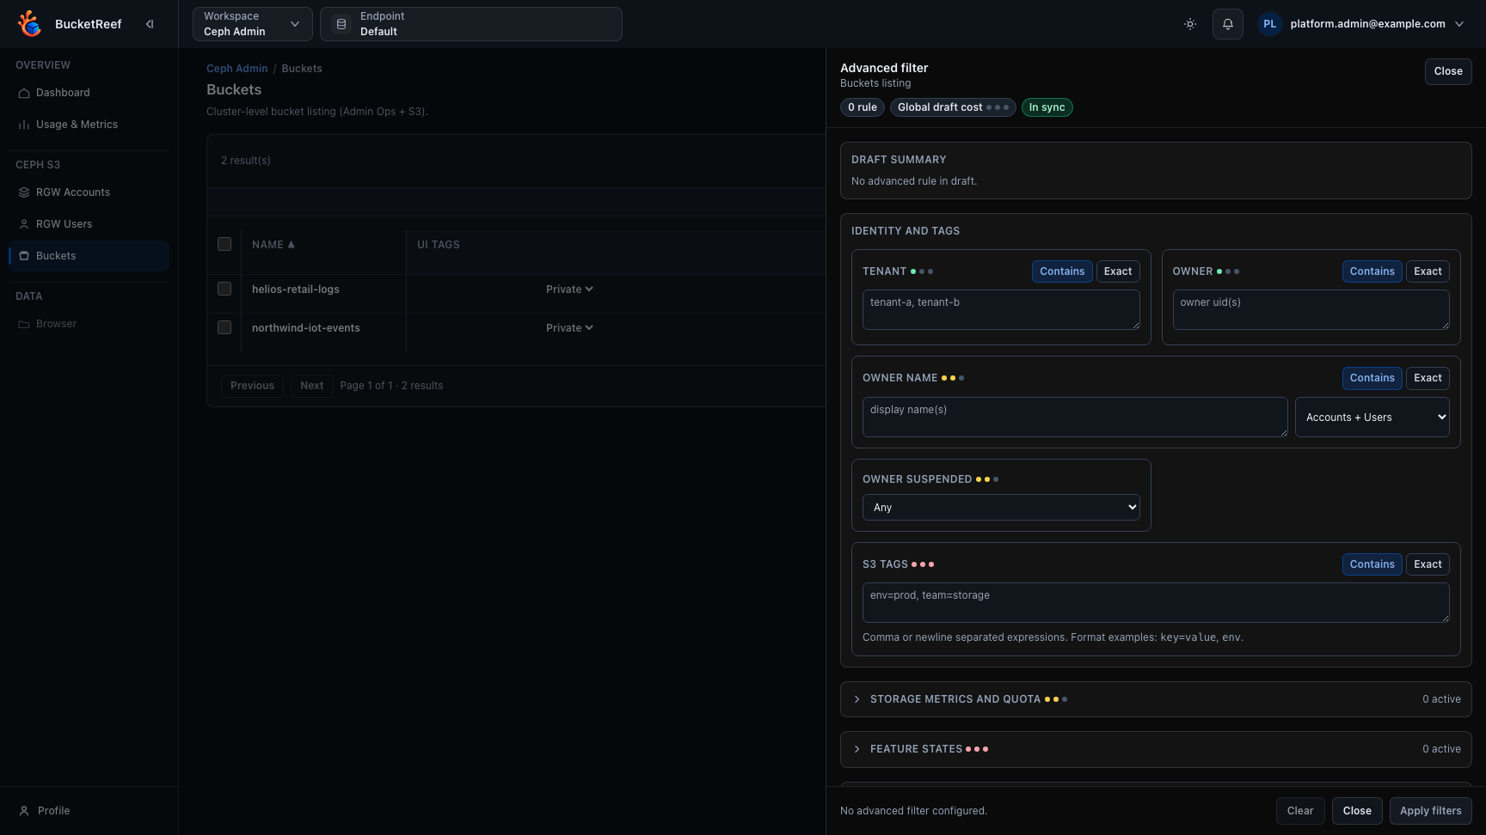
Task: Open the Workspace Ceph Admin dropdown
Action: 251,24
